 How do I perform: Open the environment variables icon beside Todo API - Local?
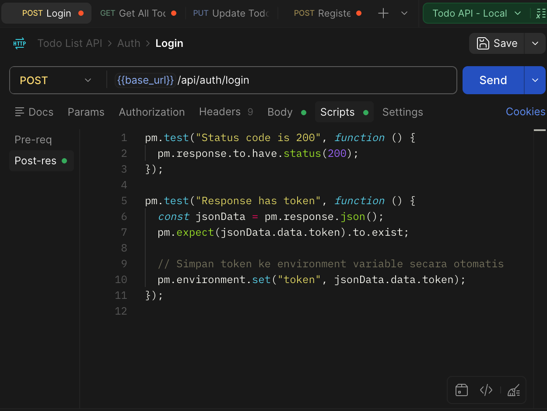coord(540,14)
